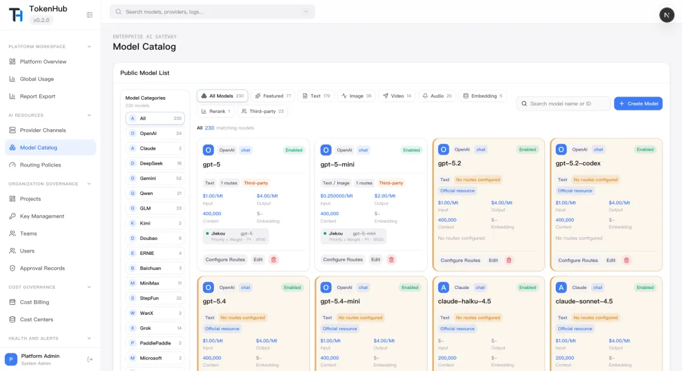The height and width of the screenshot is (371, 682).
Task: Delete gpt-5.2-codex using its trash icon
Action: coord(626,260)
